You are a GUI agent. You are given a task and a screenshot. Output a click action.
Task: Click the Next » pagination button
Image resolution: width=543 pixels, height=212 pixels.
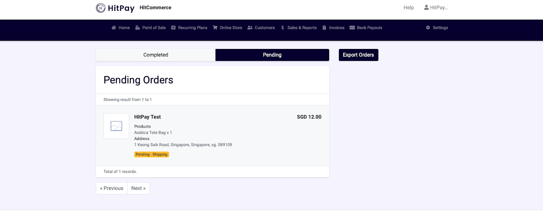[x=138, y=188]
